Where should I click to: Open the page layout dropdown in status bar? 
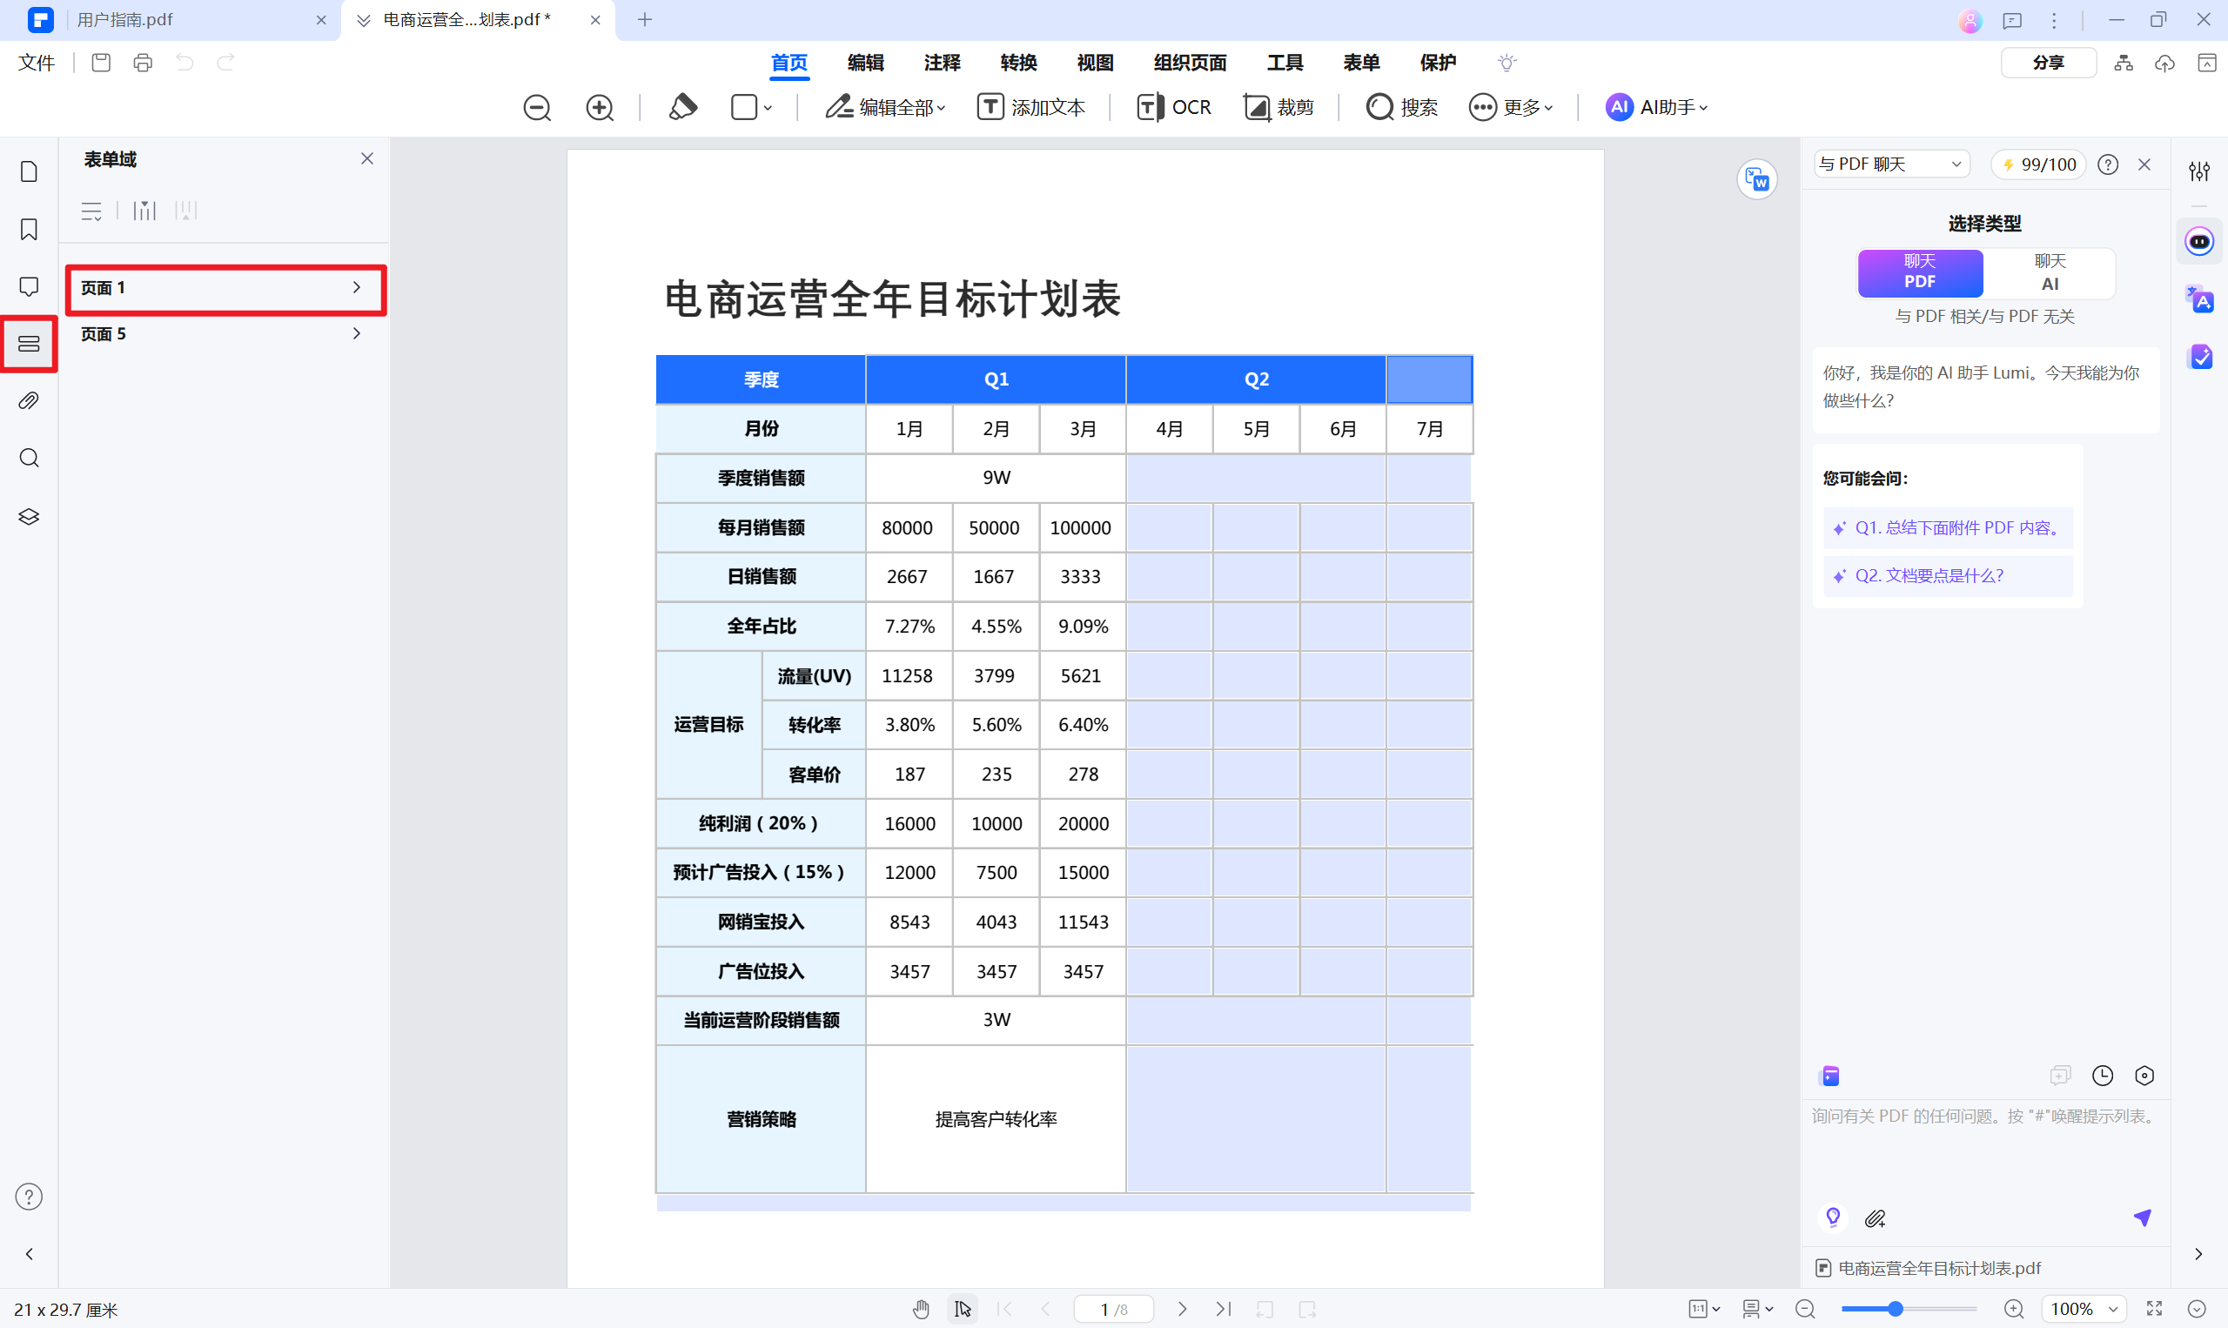pyautogui.click(x=1756, y=1309)
